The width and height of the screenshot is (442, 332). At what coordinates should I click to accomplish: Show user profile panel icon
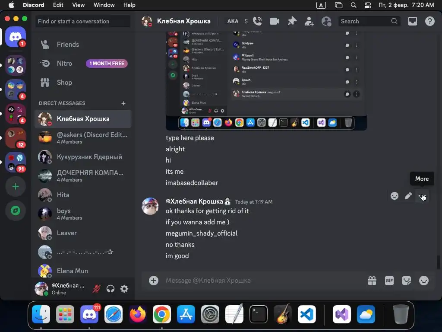tap(326, 22)
